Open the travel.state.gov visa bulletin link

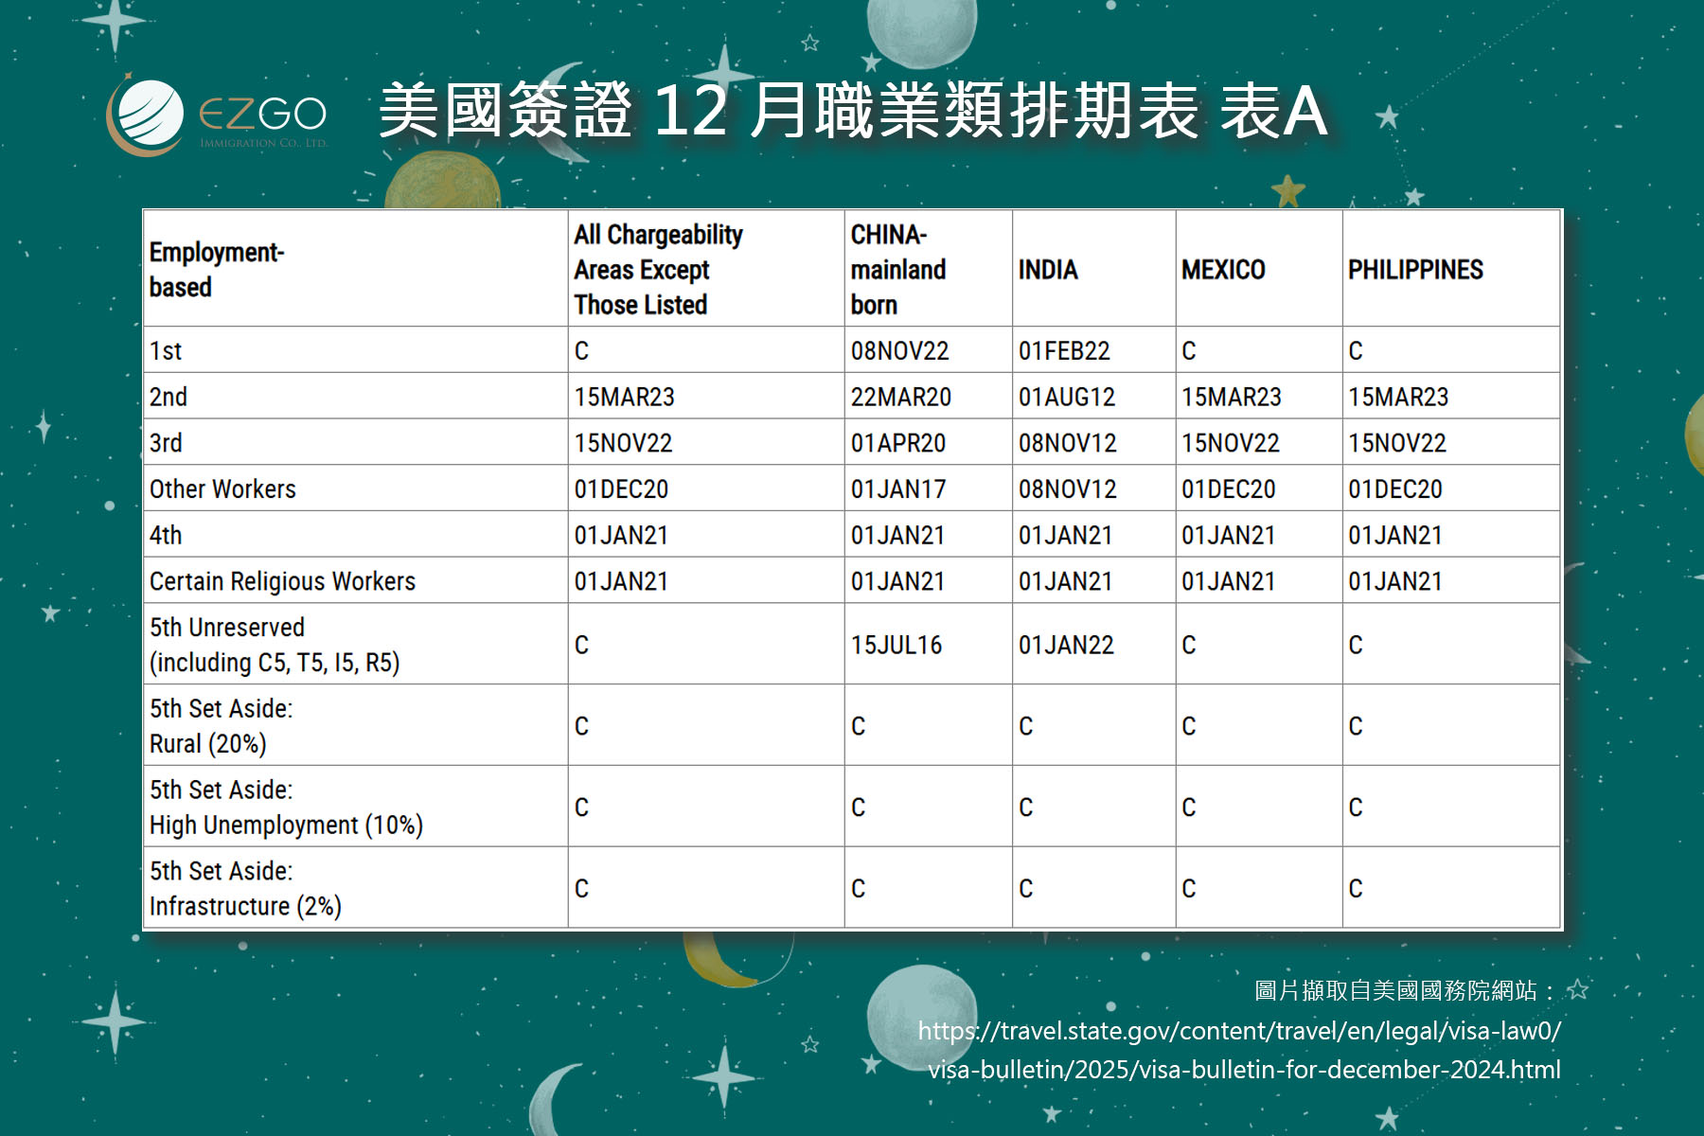tap(1240, 1050)
